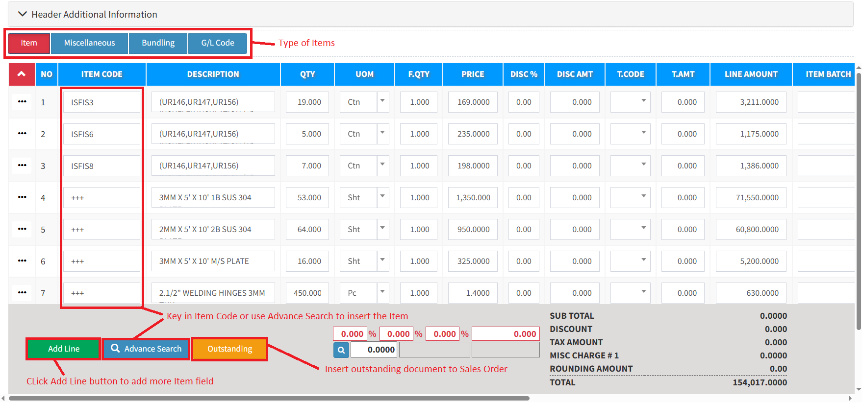
Task: Click the ISFIS3 item code field
Action: tap(101, 102)
